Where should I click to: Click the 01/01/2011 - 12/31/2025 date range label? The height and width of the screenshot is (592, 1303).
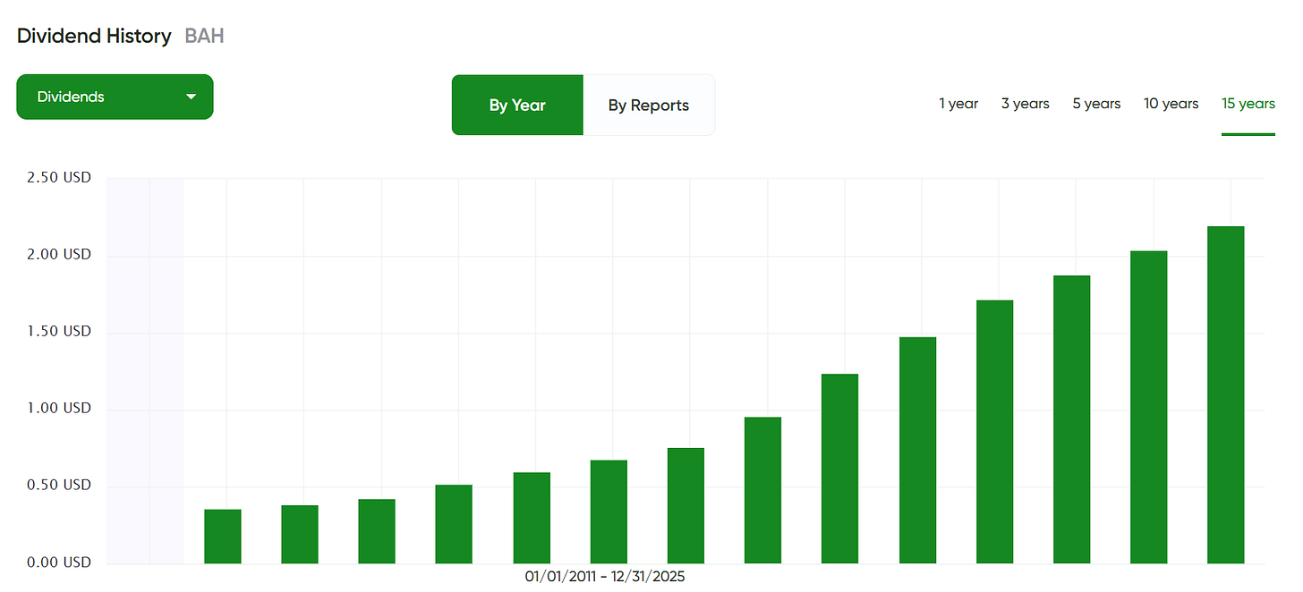605,577
